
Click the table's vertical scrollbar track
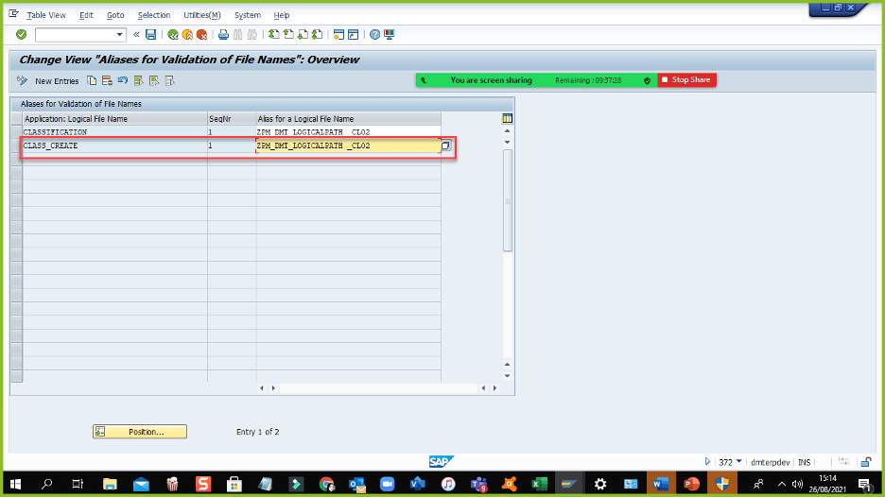(x=508, y=283)
